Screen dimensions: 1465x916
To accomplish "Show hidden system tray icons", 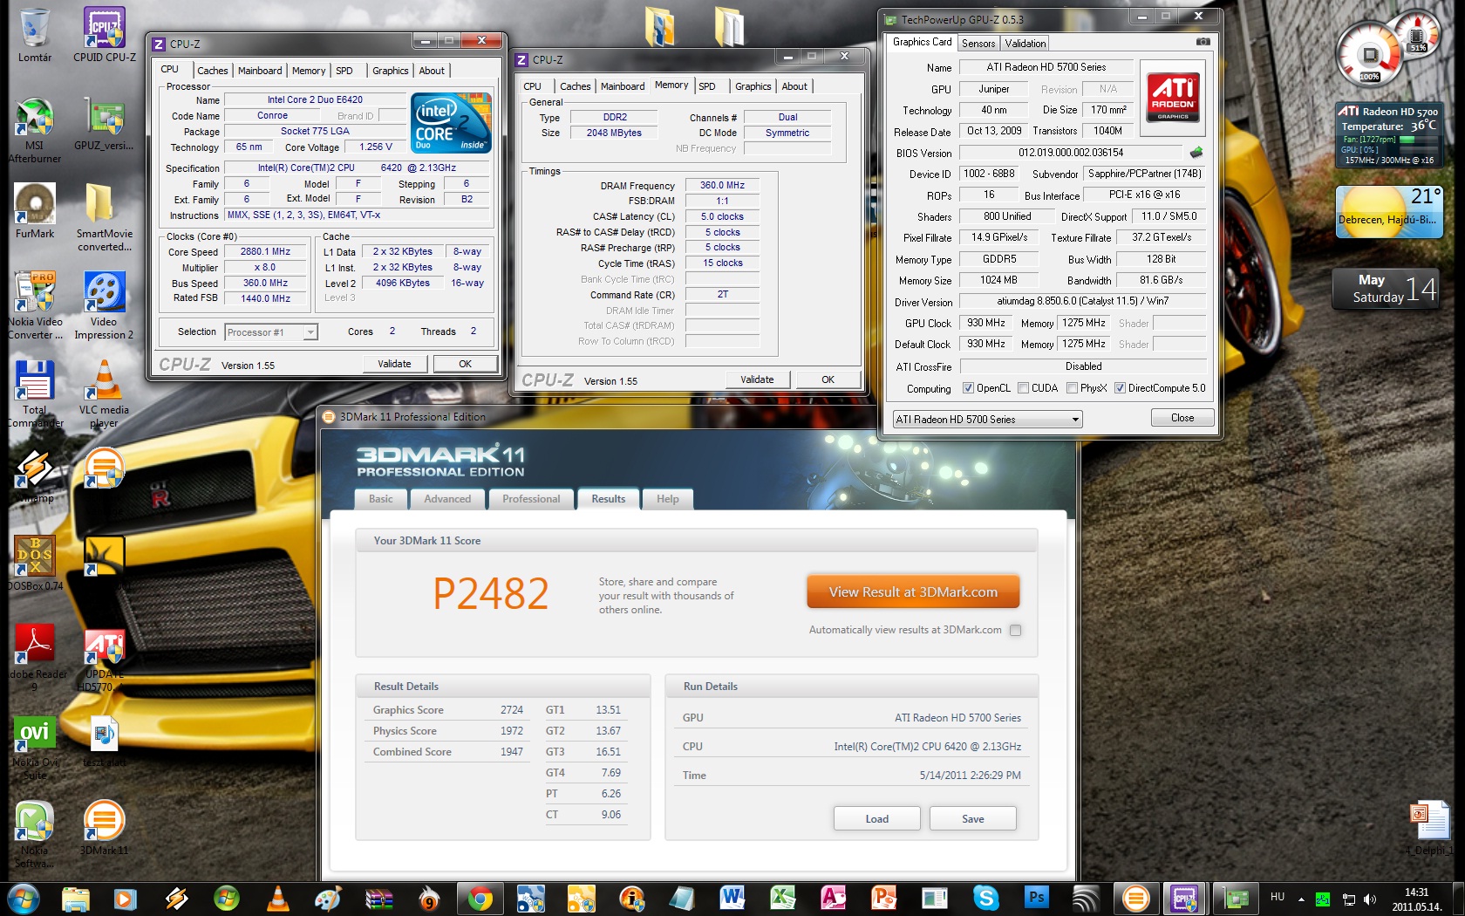I will coord(1301,899).
